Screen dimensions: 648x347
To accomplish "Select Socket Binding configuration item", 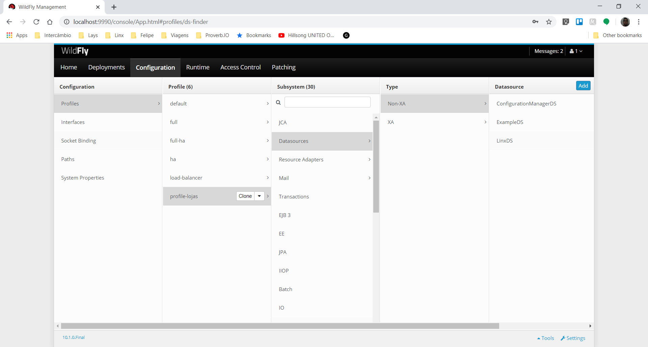I will click(x=108, y=140).
